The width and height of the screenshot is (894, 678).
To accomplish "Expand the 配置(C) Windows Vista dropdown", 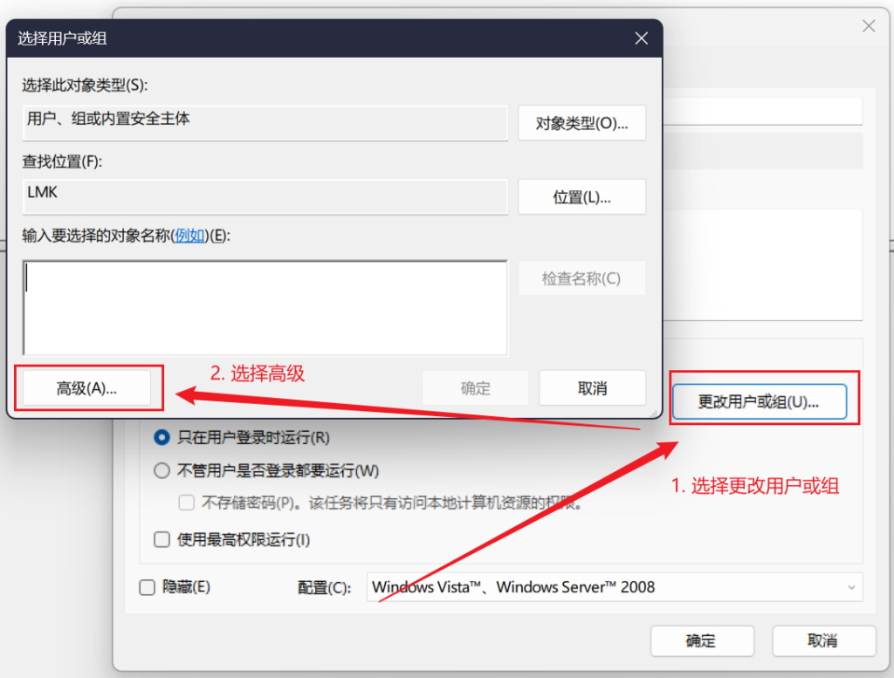I will pyautogui.click(x=615, y=587).
